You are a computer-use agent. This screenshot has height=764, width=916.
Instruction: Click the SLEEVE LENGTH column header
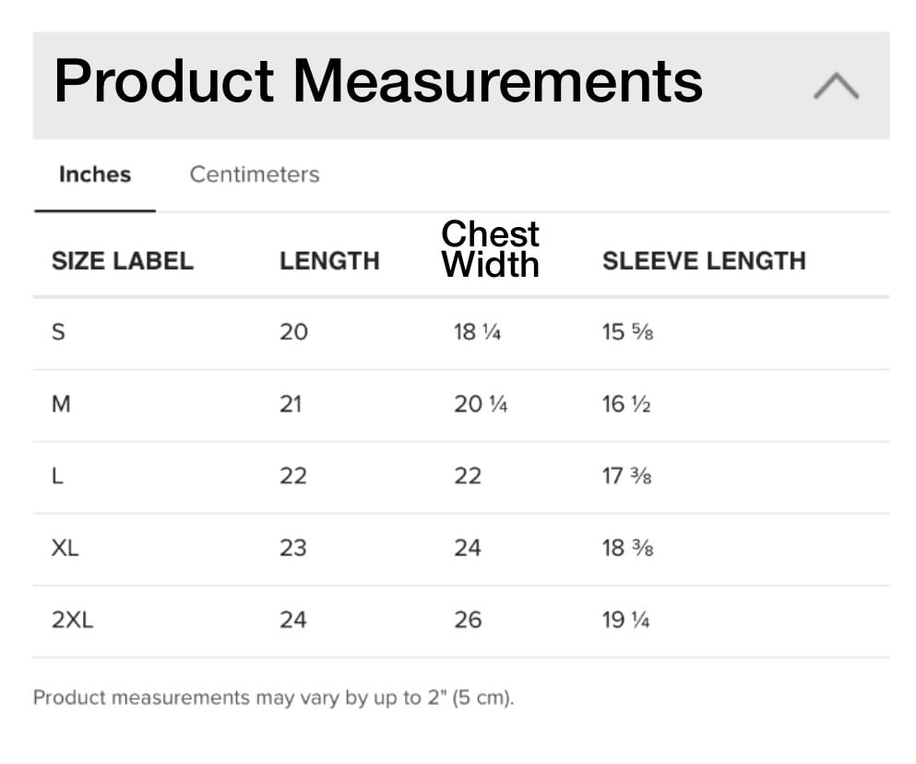pos(704,261)
